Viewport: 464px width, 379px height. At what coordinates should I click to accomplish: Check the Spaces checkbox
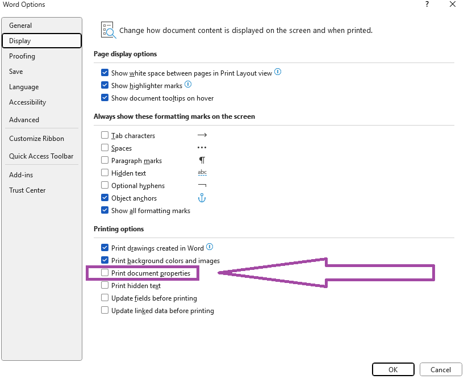[104, 148]
